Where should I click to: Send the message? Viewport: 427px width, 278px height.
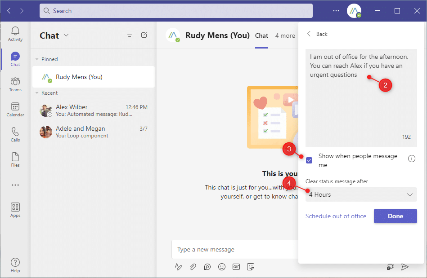[x=405, y=266]
